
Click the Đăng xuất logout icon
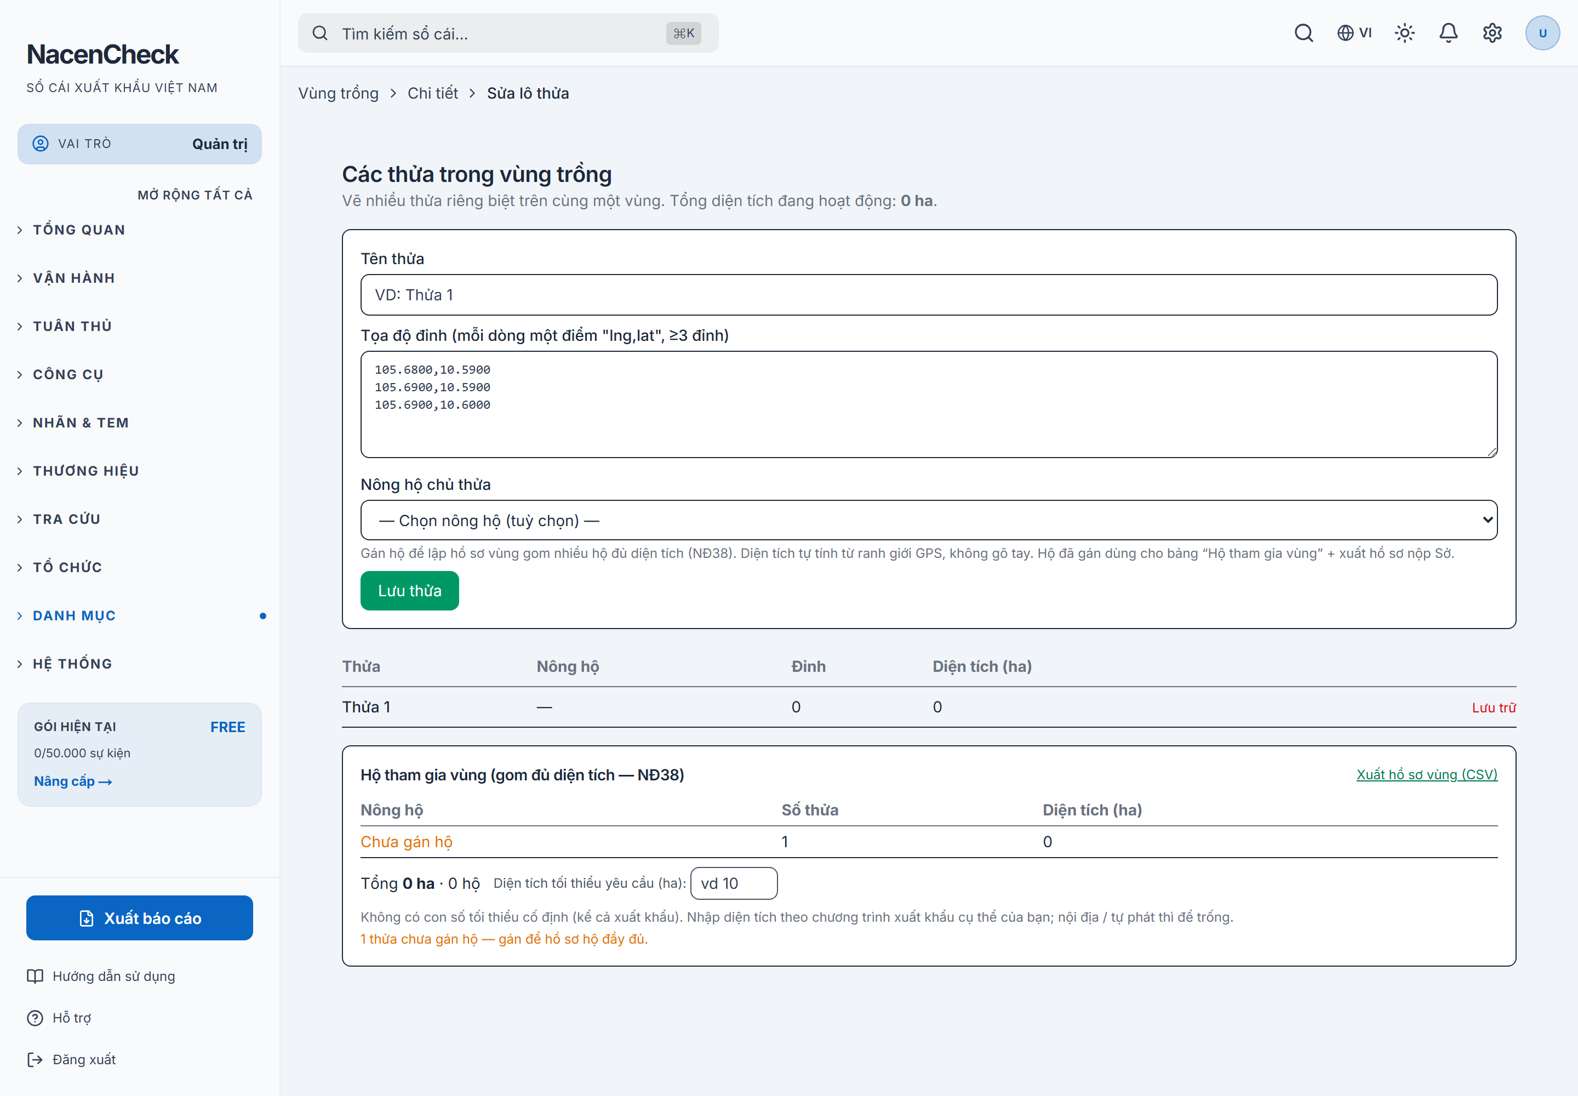[x=35, y=1060]
